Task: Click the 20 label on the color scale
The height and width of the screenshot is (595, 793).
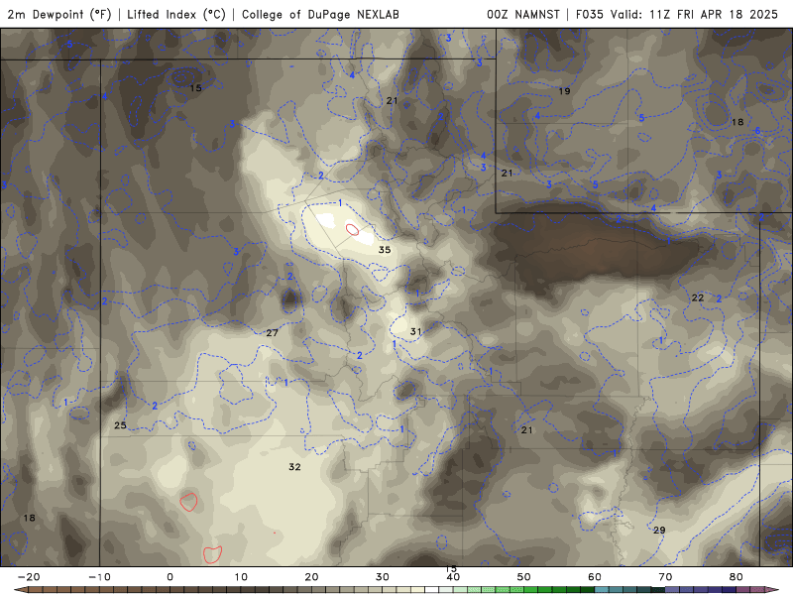Action: pyautogui.click(x=311, y=577)
